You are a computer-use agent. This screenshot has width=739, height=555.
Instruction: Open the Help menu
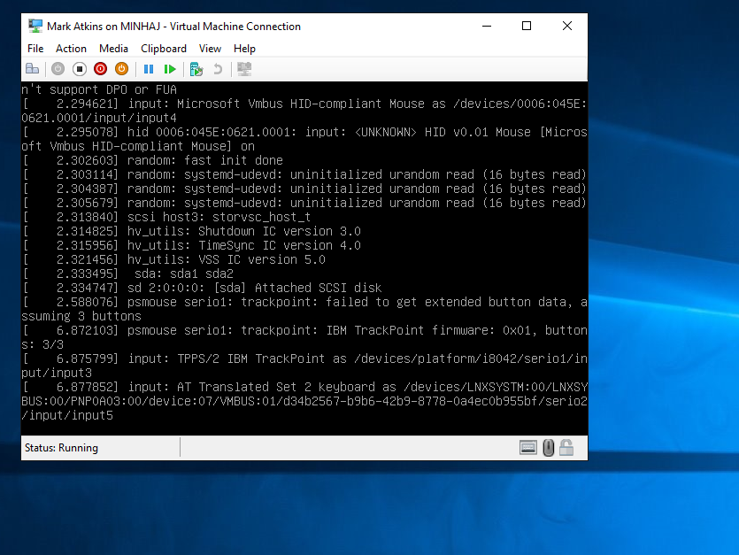[x=244, y=49]
